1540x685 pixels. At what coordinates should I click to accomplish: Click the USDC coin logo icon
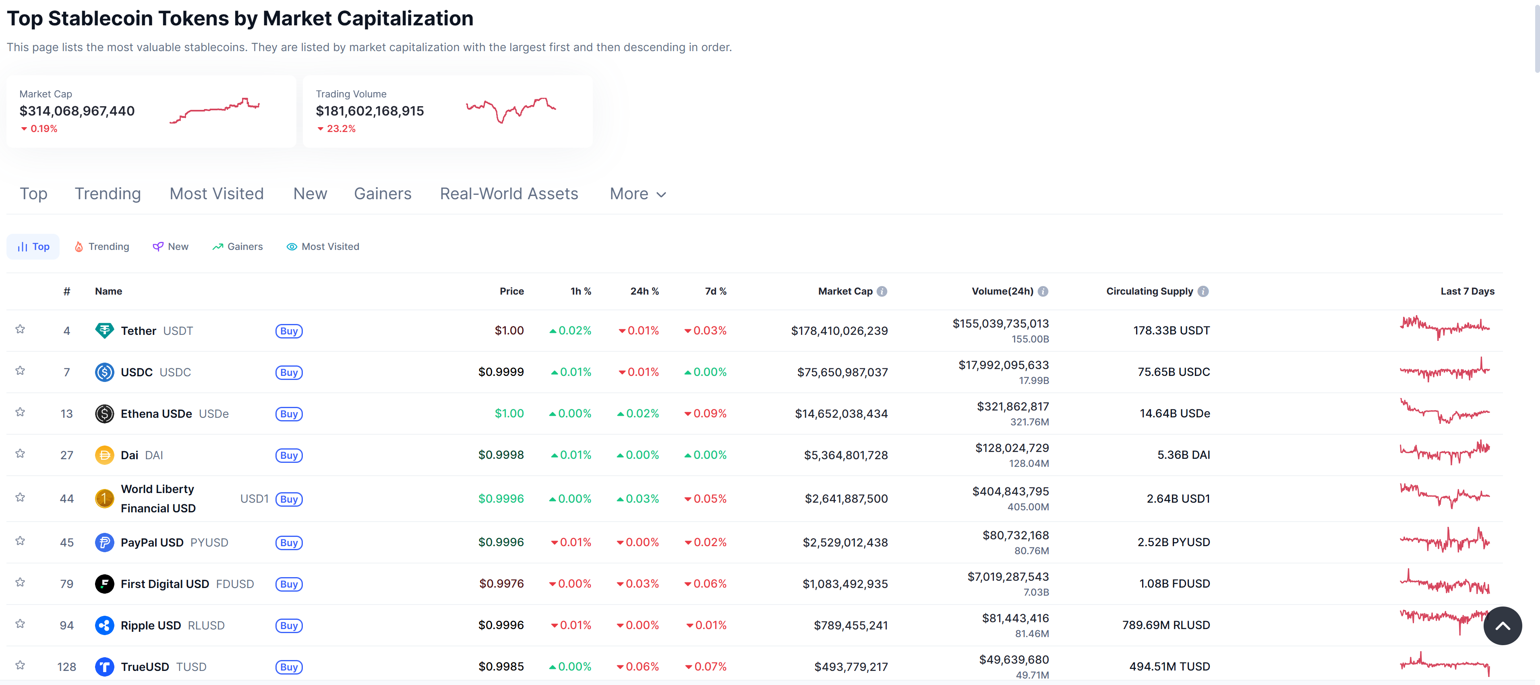104,372
